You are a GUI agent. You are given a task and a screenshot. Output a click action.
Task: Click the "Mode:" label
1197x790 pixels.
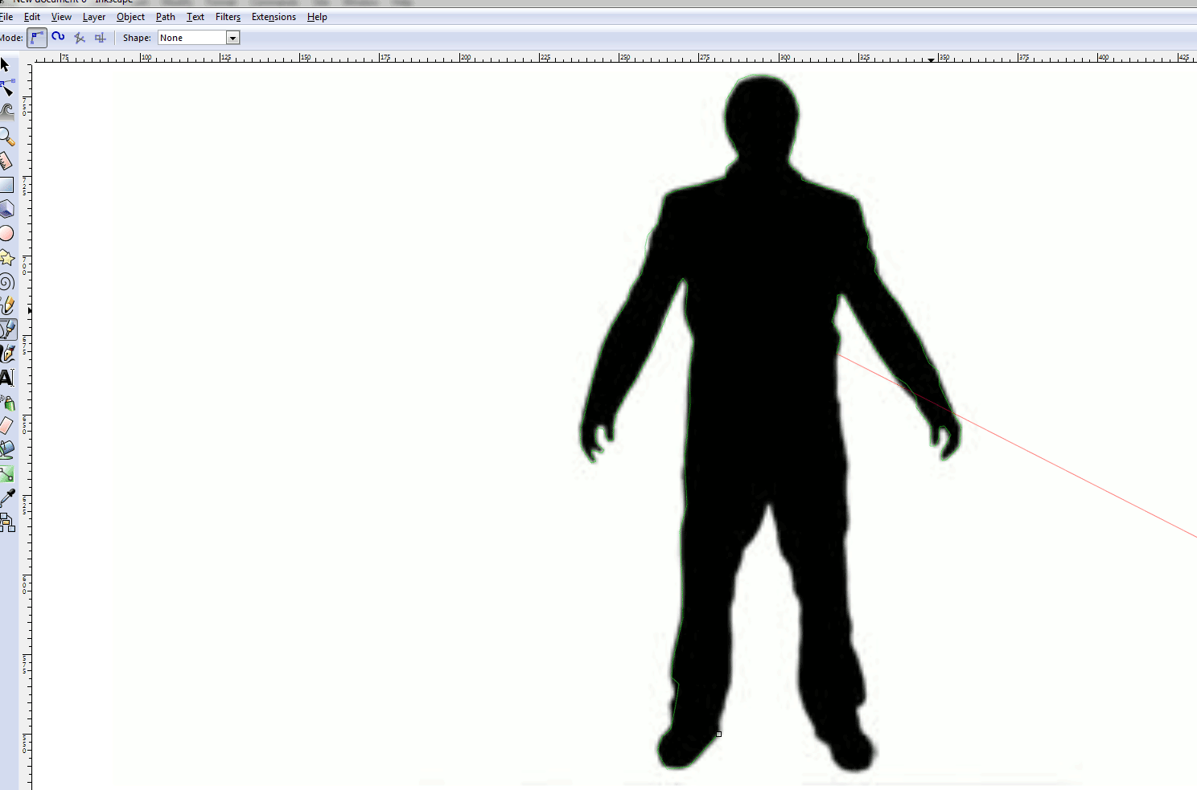click(x=11, y=38)
